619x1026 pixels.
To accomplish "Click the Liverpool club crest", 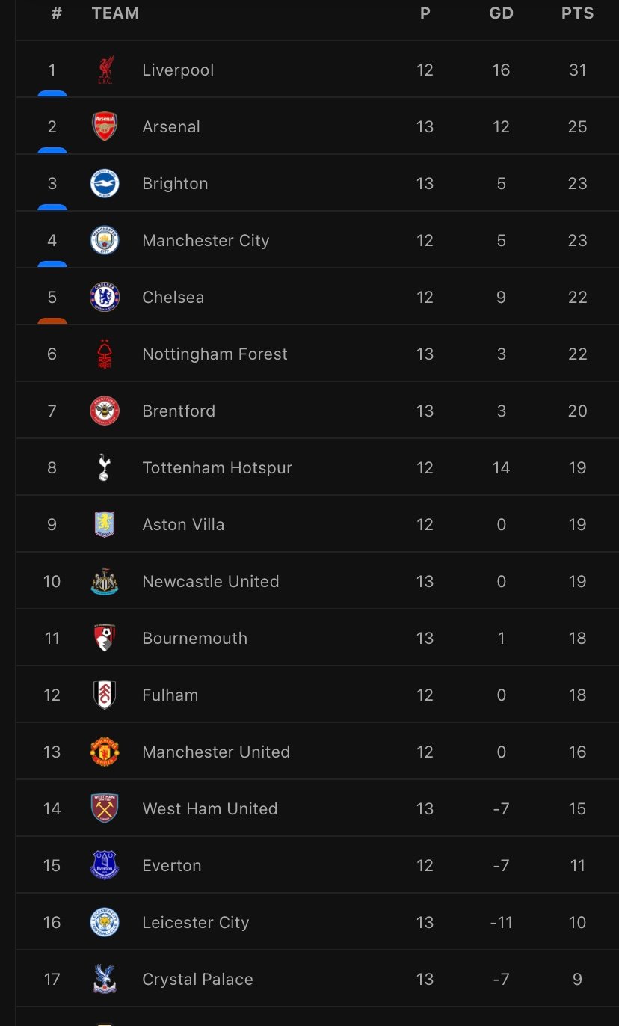I will [x=105, y=70].
